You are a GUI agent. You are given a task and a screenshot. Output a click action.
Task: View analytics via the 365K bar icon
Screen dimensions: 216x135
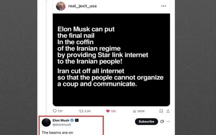click(x=134, y=111)
